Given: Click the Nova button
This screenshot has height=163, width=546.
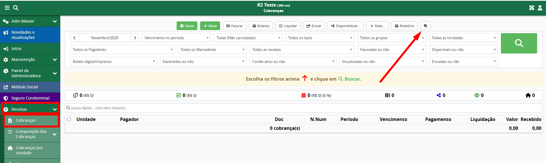Looking at the screenshot, I should pyautogui.click(x=210, y=26).
